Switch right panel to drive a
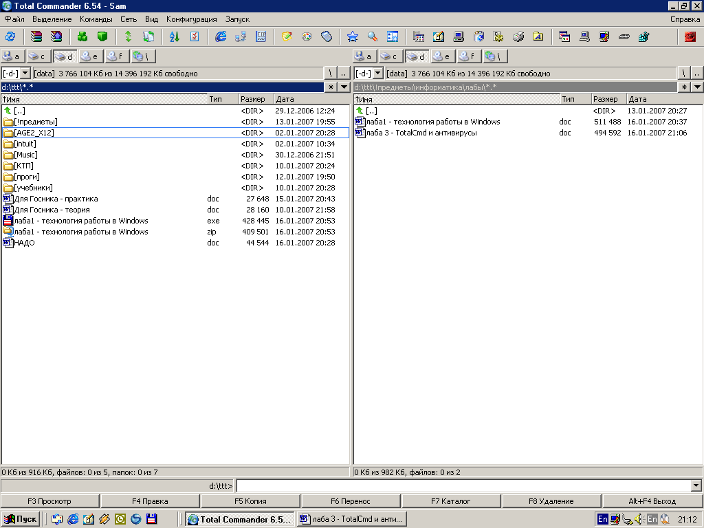This screenshot has height=528, width=704. (364, 56)
